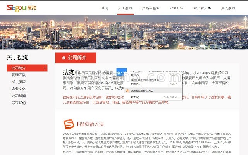The image size is (248, 155).
Task: Click the orange Sogou Input Method S logo
Action: [69, 124]
